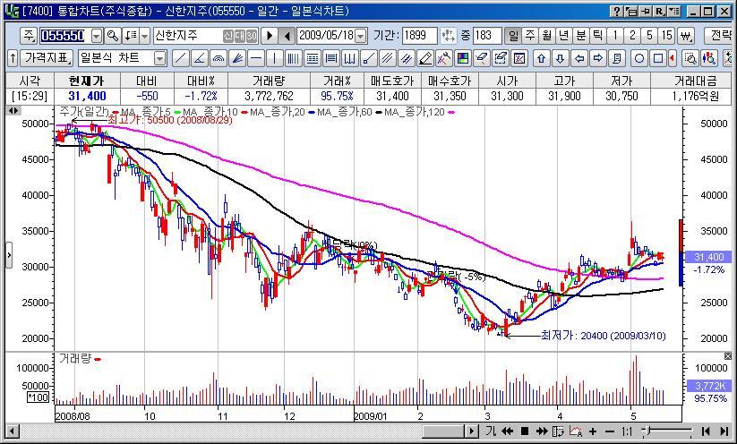Open the 일본식 차트 chart type dropdown

160,59
